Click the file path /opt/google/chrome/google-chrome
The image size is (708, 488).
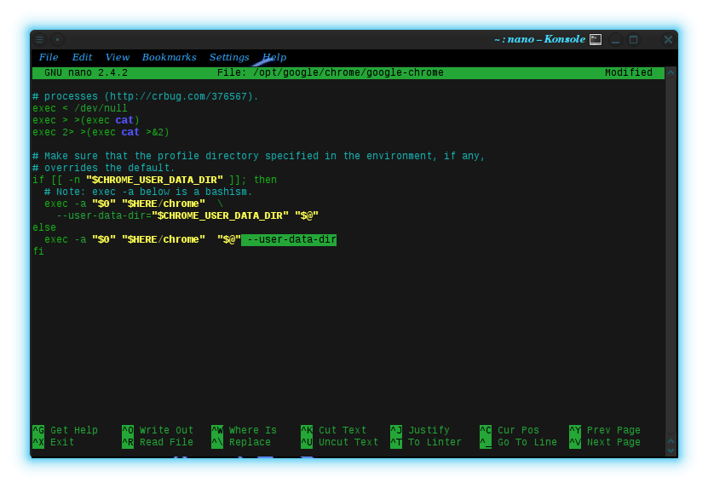pos(348,72)
